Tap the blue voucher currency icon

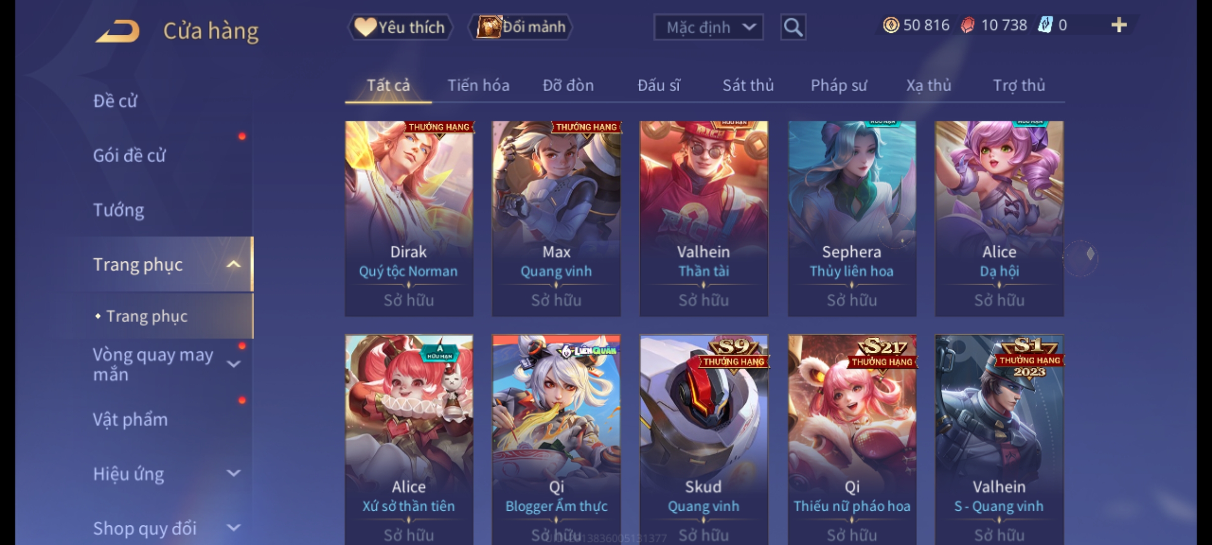[1045, 25]
